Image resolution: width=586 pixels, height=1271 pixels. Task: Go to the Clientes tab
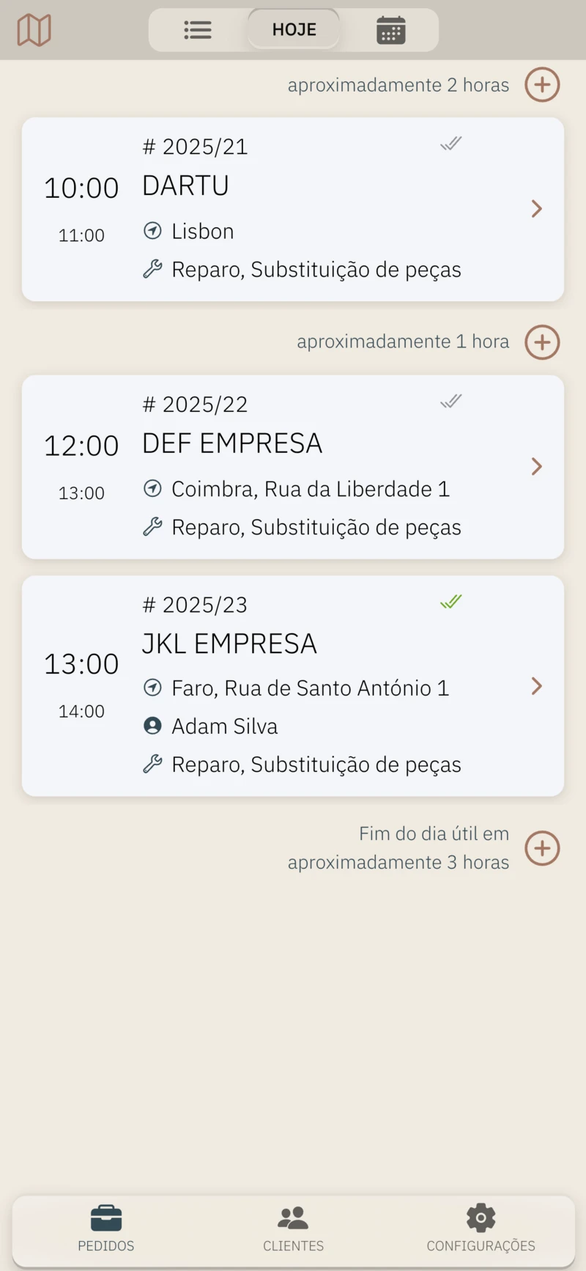(293, 1230)
